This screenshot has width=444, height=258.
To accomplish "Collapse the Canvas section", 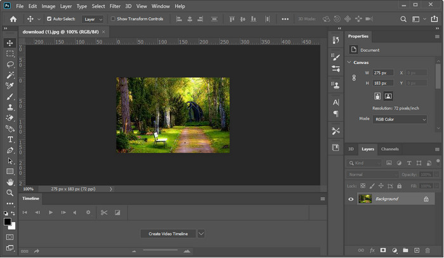I will pyautogui.click(x=349, y=62).
